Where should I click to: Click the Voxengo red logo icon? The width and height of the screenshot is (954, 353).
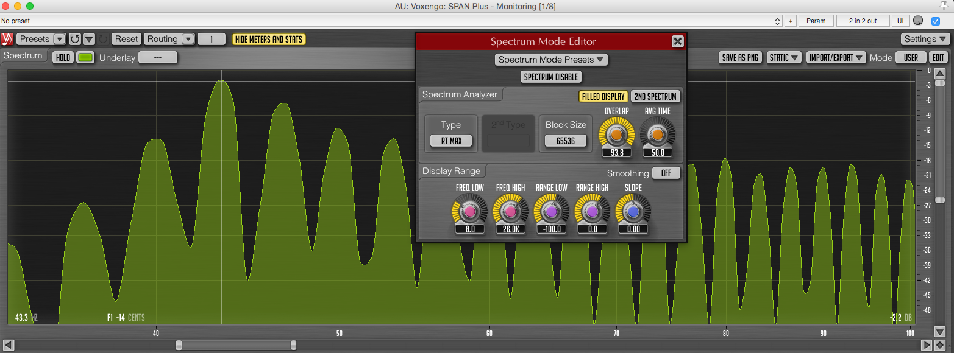[7, 39]
